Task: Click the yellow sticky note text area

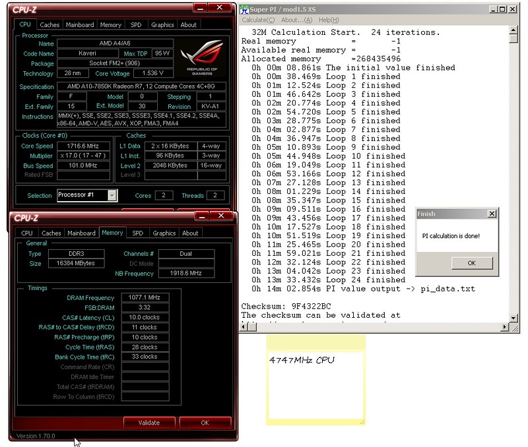Action: 315,389
